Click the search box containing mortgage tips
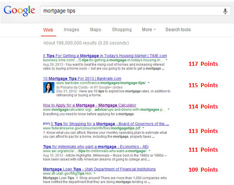Viewport: 234px width, 185px height. point(131,11)
